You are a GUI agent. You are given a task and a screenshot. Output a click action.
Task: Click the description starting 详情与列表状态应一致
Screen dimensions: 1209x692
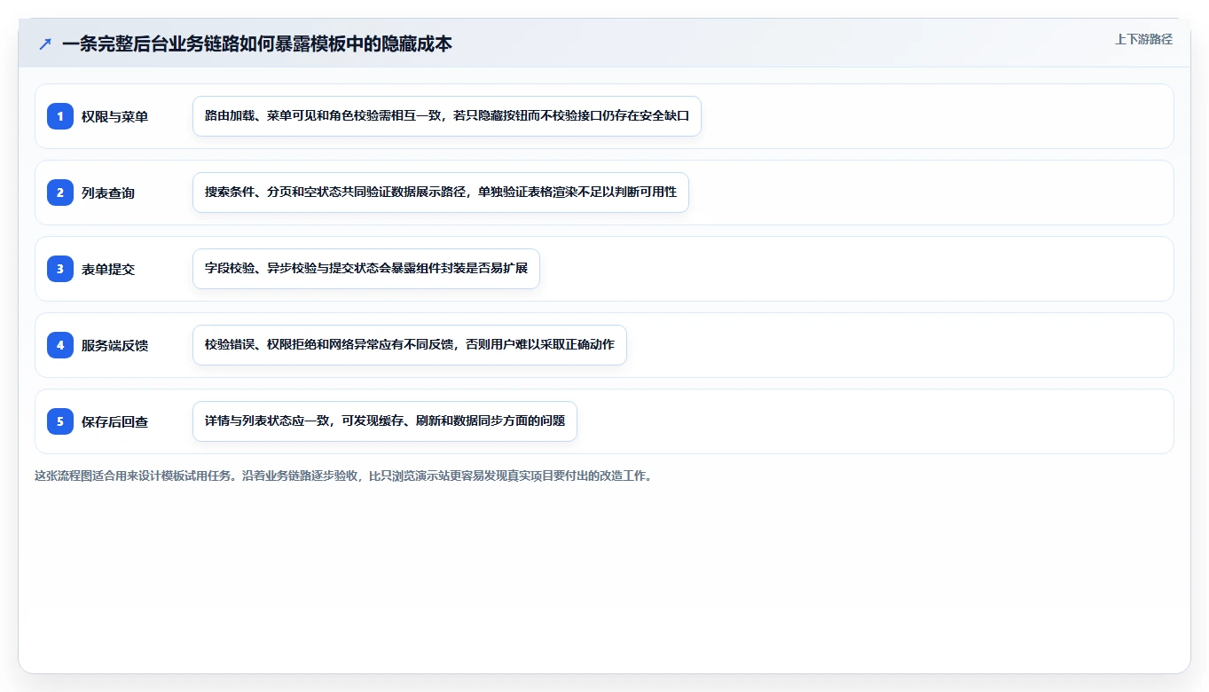pos(385,421)
